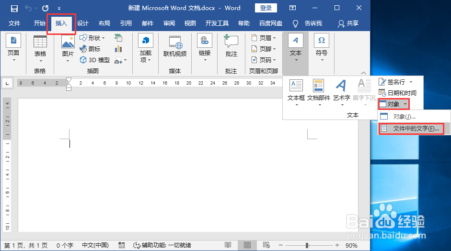Click the tab stop selector at ruler corner
The image size is (451, 251).
click(x=7, y=84)
